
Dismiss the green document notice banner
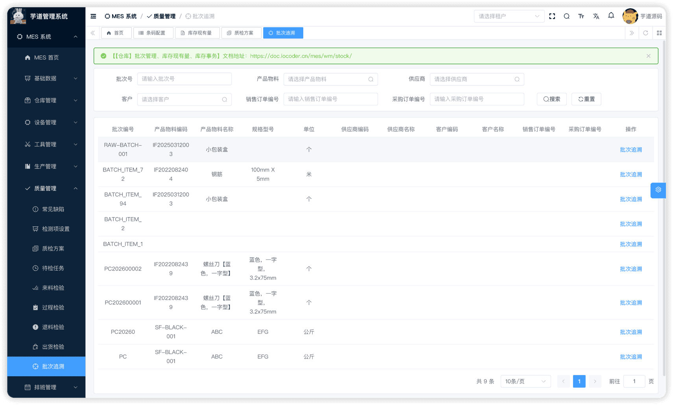[x=648, y=56]
